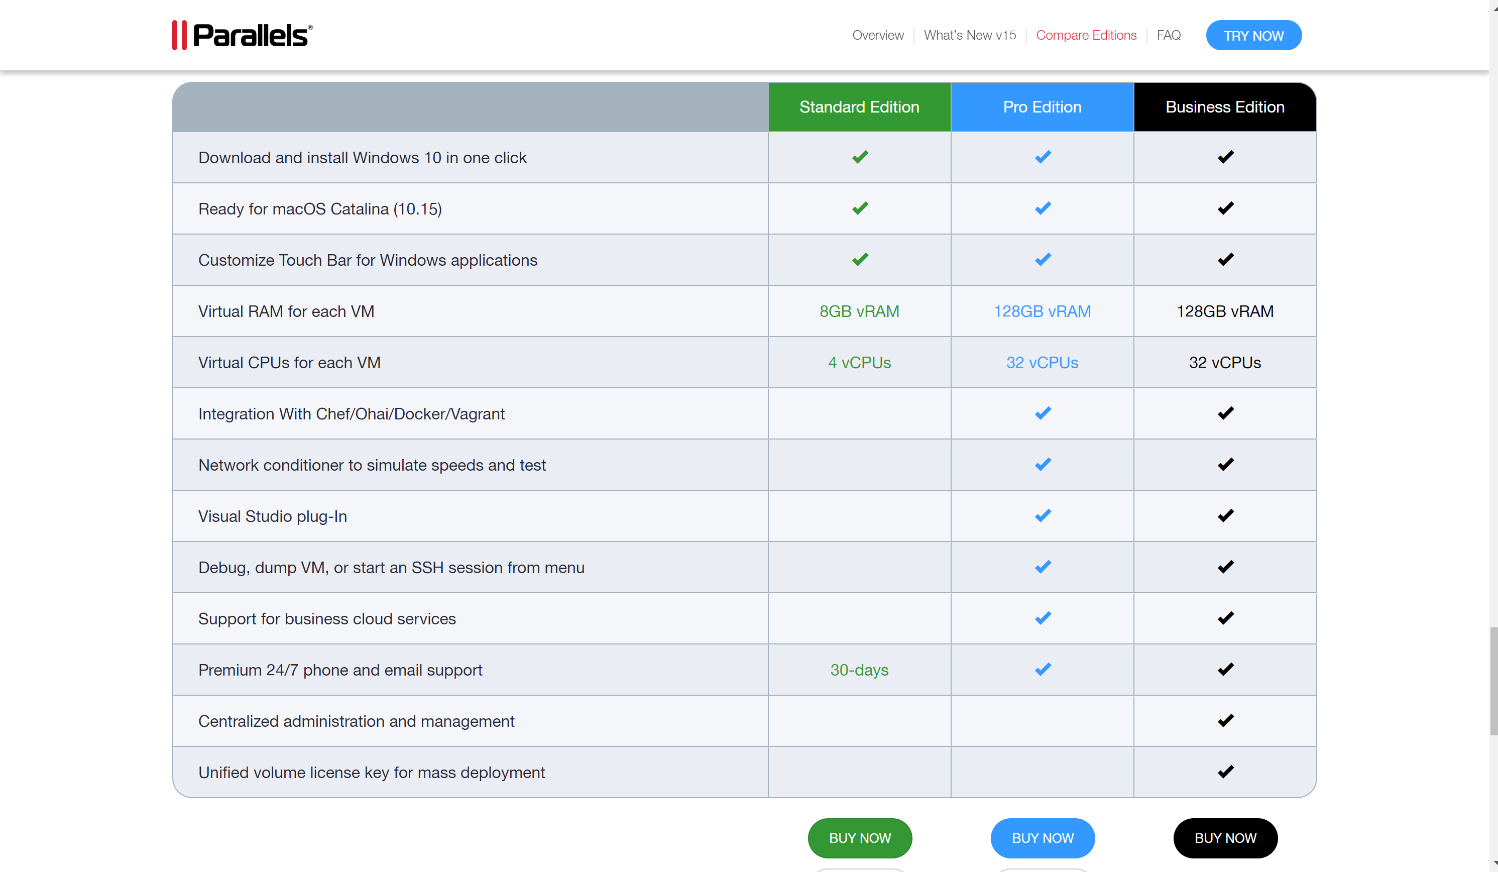1498x872 pixels.
Task: Open the FAQ page link
Action: (1168, 35)
